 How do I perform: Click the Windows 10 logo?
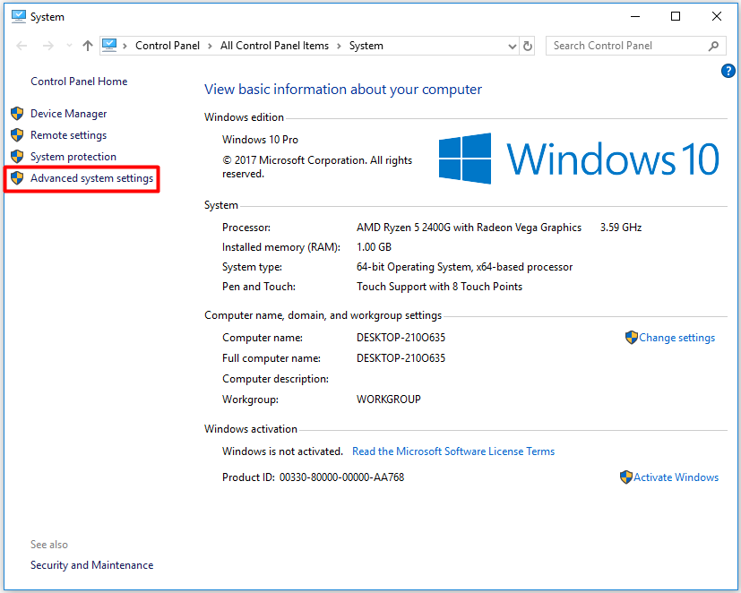[x=579, y=159]
